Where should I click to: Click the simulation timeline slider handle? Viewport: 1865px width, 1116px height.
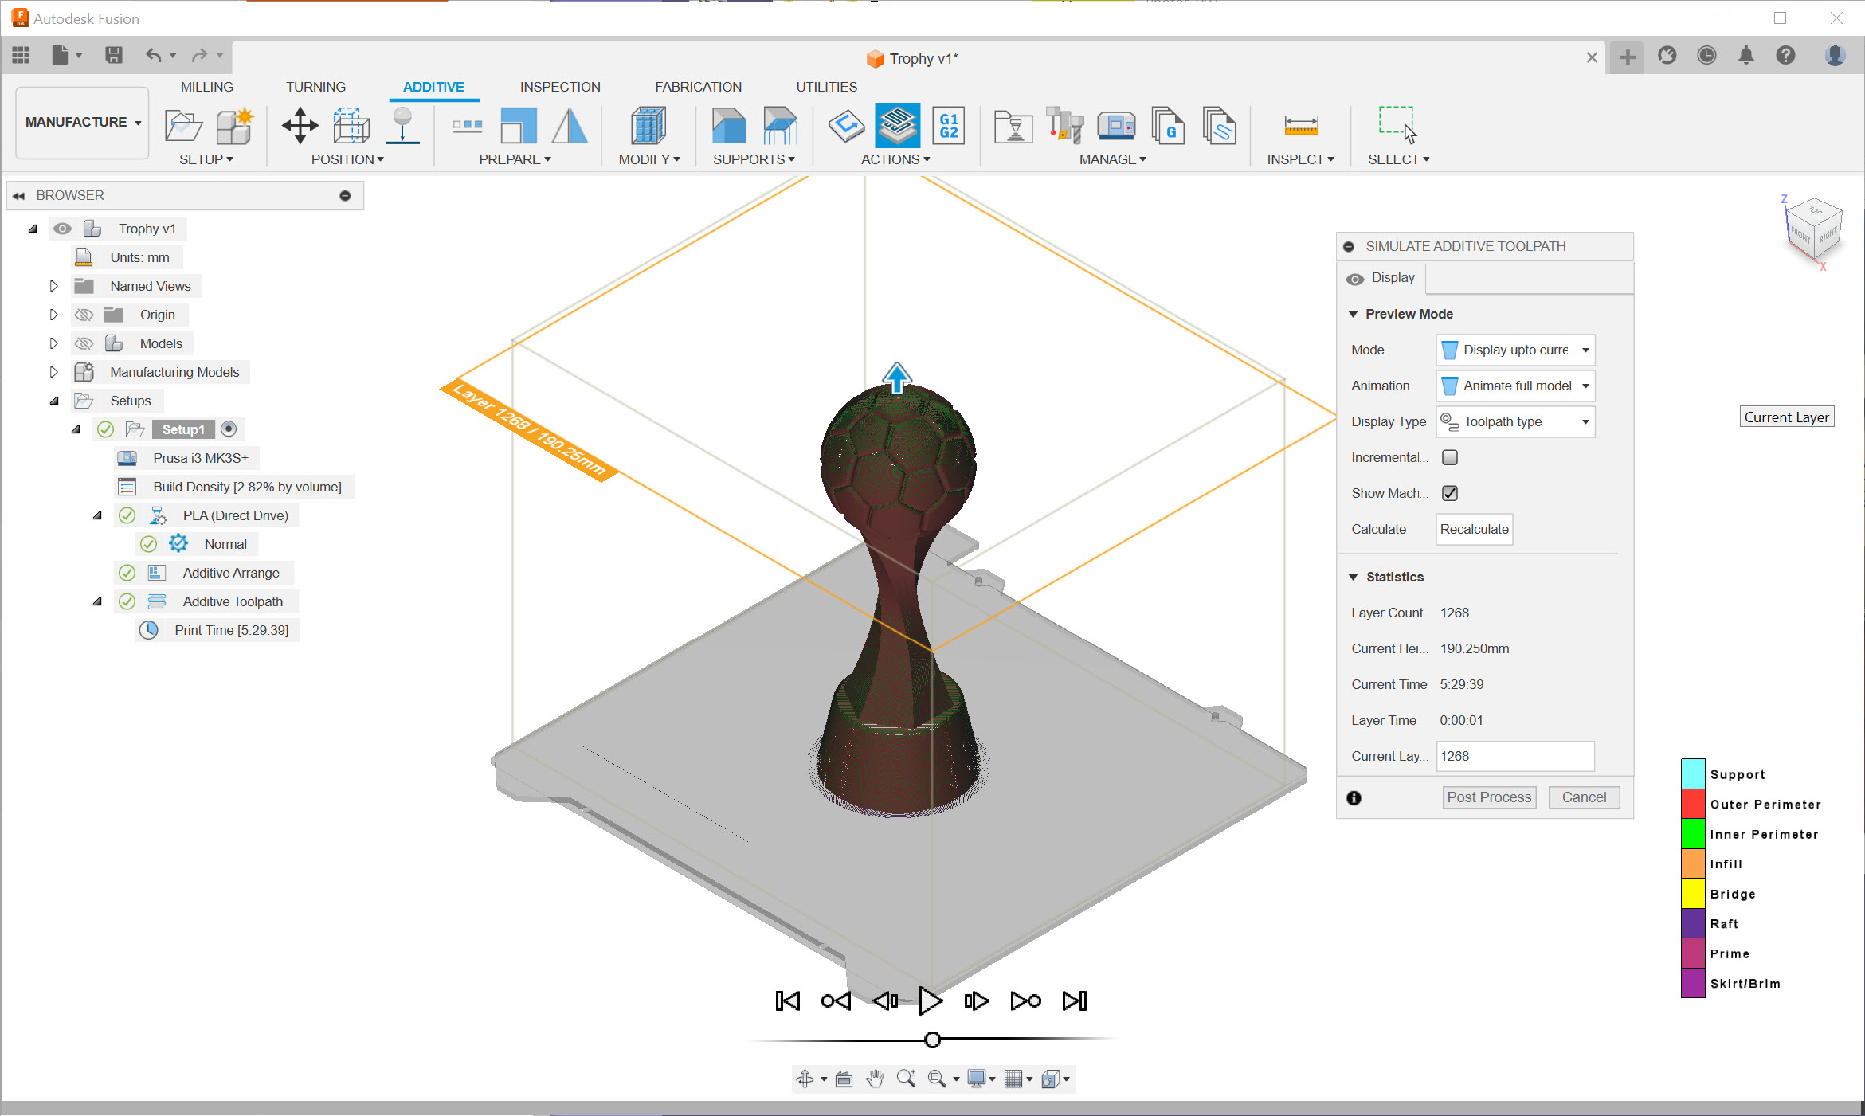pos(932,1040)
